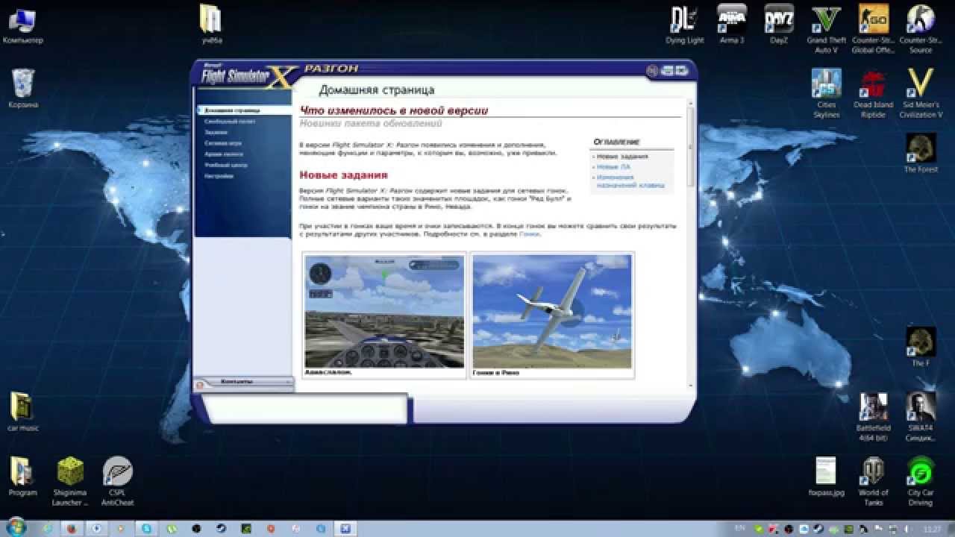The image size is (955, 537).
Task: Open the SWAT4 desktop shortcut
Action: (921, 417)
